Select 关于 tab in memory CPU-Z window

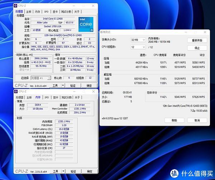77,97
